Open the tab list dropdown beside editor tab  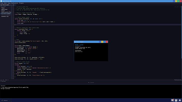pos(15,5)
